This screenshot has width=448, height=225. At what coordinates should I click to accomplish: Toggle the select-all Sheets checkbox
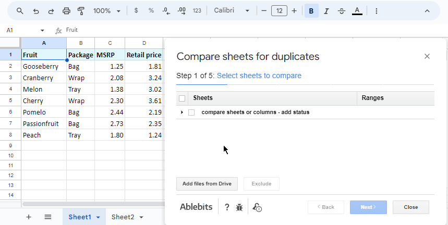pyautogui.click(x=182, y=98)
